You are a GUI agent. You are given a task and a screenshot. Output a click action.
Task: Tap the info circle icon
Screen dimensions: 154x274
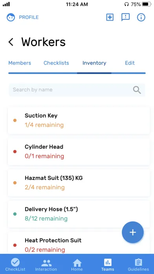tap(141, 17)
